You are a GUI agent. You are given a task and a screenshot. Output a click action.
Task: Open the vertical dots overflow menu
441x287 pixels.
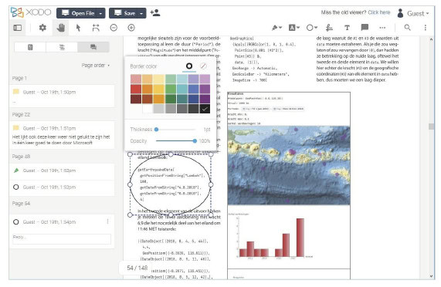(x=426, y=28)
